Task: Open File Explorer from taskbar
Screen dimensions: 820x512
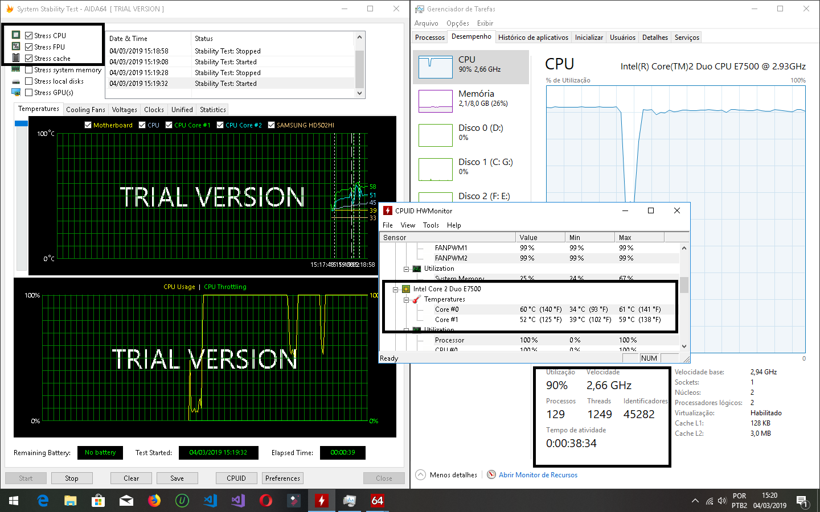Action: (71, 501)
